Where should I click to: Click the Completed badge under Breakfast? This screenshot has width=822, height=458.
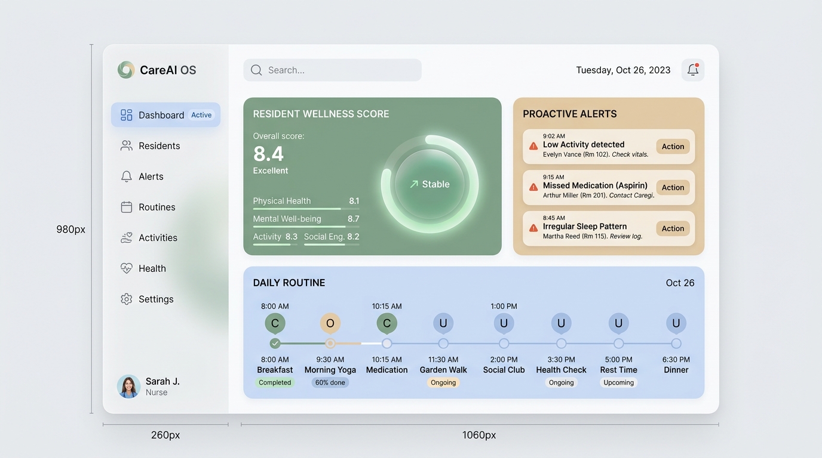pyautogui.click(x=275, y=383)
